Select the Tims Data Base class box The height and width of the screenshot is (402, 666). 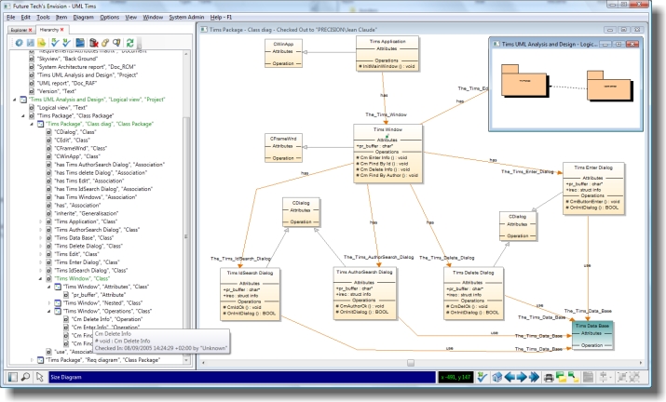[x=592, y=335]
